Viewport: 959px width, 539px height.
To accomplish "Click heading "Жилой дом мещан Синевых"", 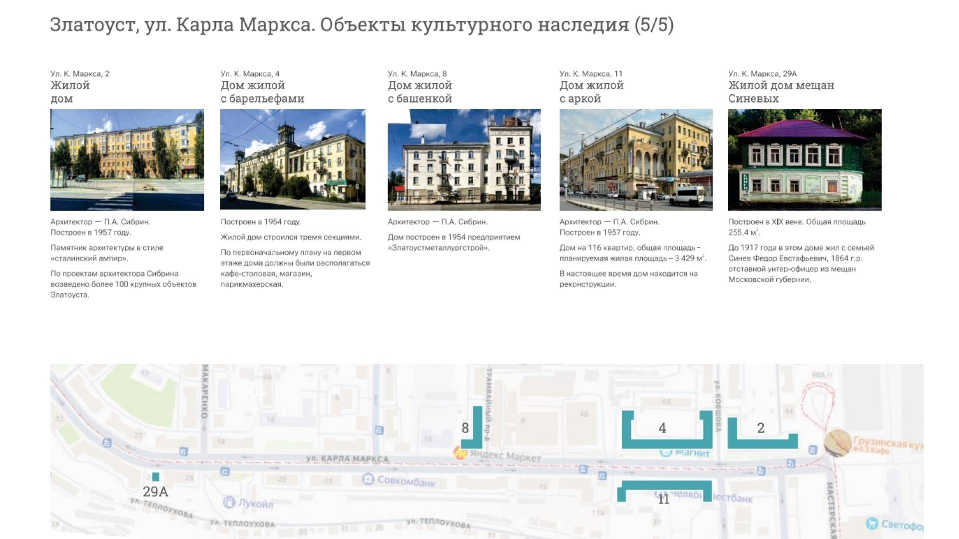I will pos(781,92).
